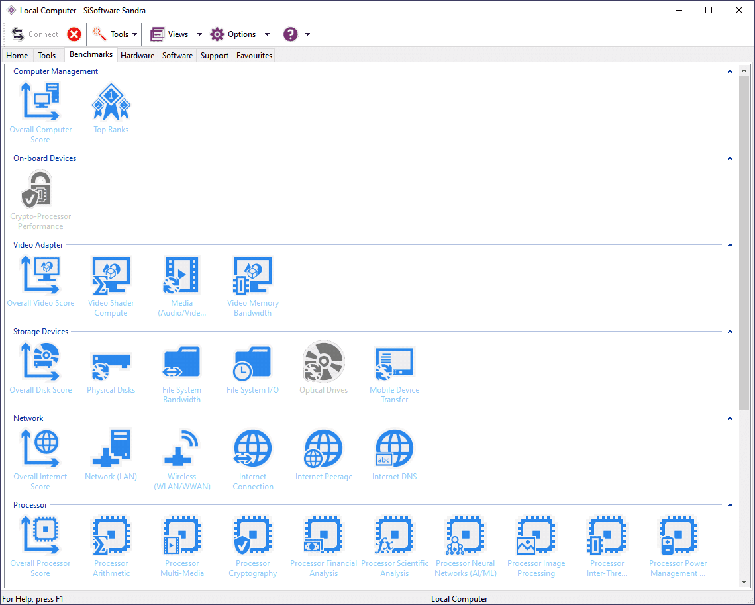
Task: Open Processor Financial Analysis benchmark
Action: click(324, 546)
